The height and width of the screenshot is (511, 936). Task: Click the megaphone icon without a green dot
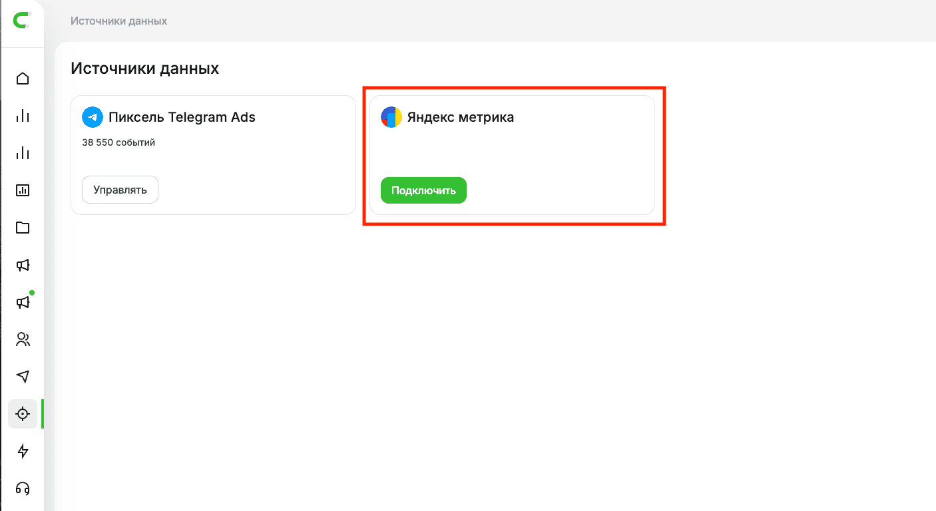pos(23,265)
